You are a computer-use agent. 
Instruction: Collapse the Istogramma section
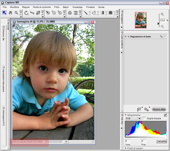(x=126, y=115)
